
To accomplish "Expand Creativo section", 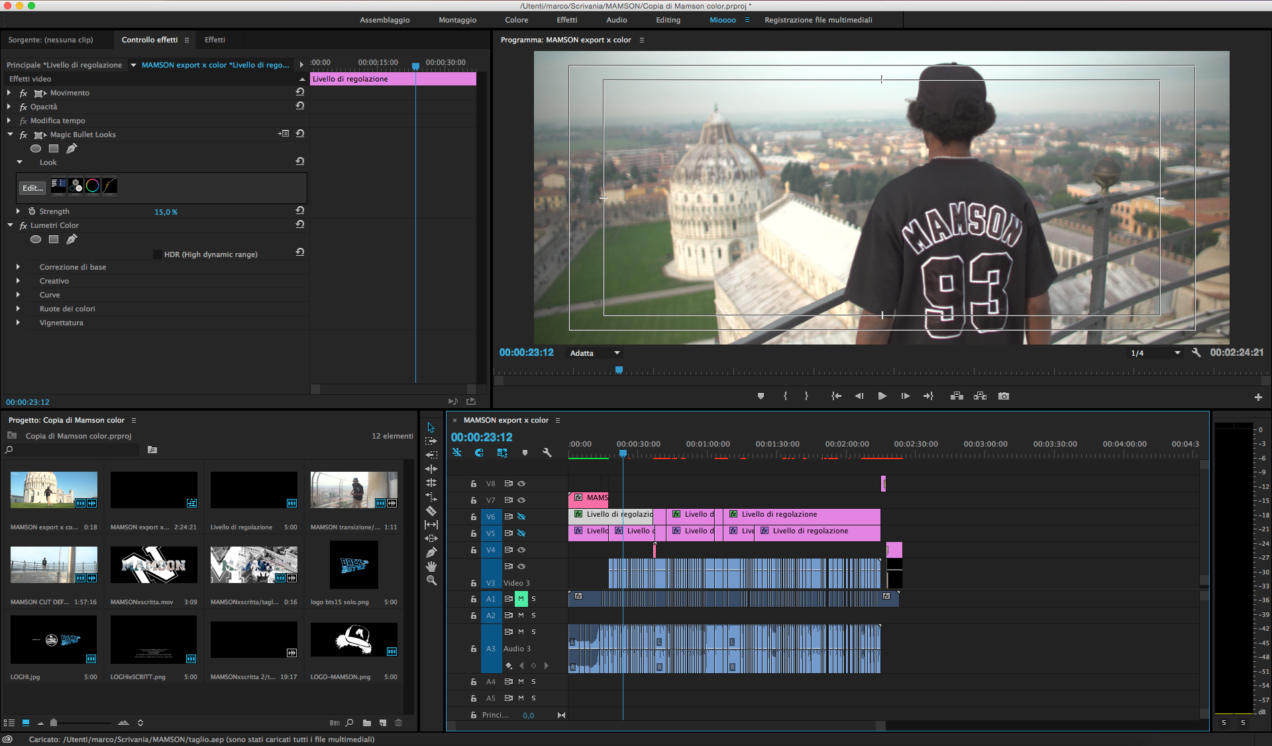I will pyautogui.click(x=18, y=281).
